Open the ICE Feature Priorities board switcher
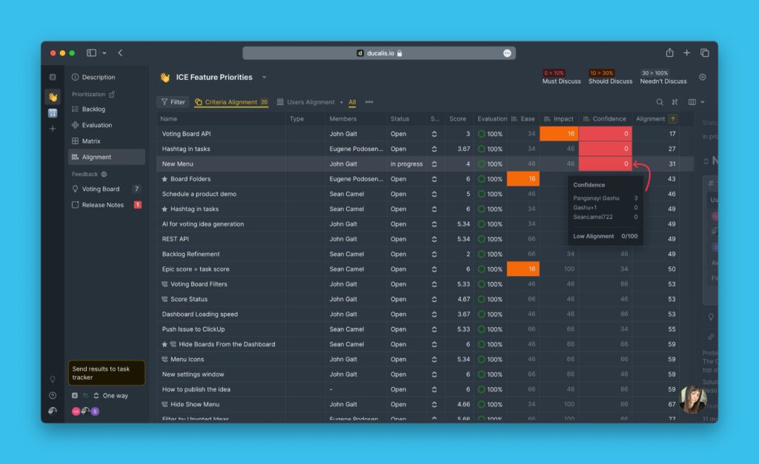This screenshot has width=759, height=464. 263,76
